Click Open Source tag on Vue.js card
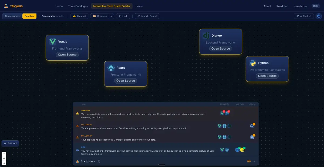324x167 pixels. [67, 55]
